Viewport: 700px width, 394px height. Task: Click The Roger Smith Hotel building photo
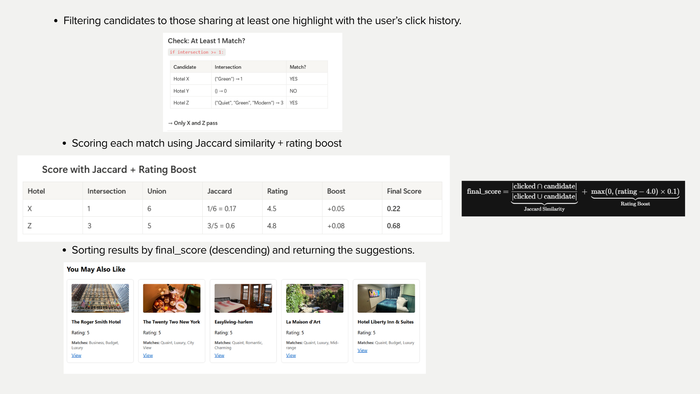pos(100,298)
